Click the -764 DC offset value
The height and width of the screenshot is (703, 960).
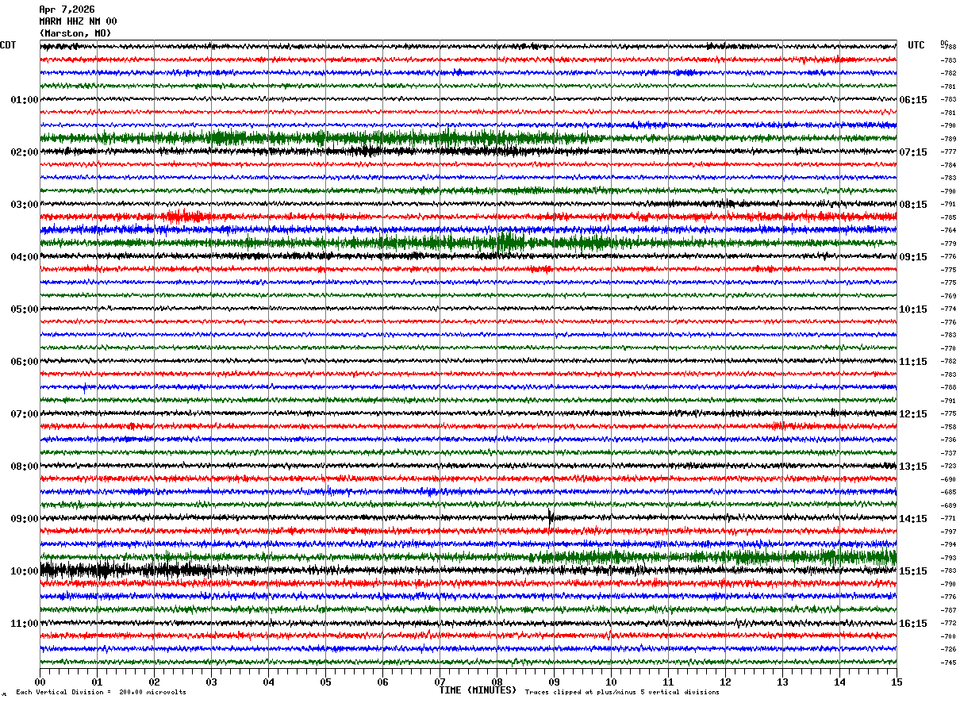click(948, 230)
